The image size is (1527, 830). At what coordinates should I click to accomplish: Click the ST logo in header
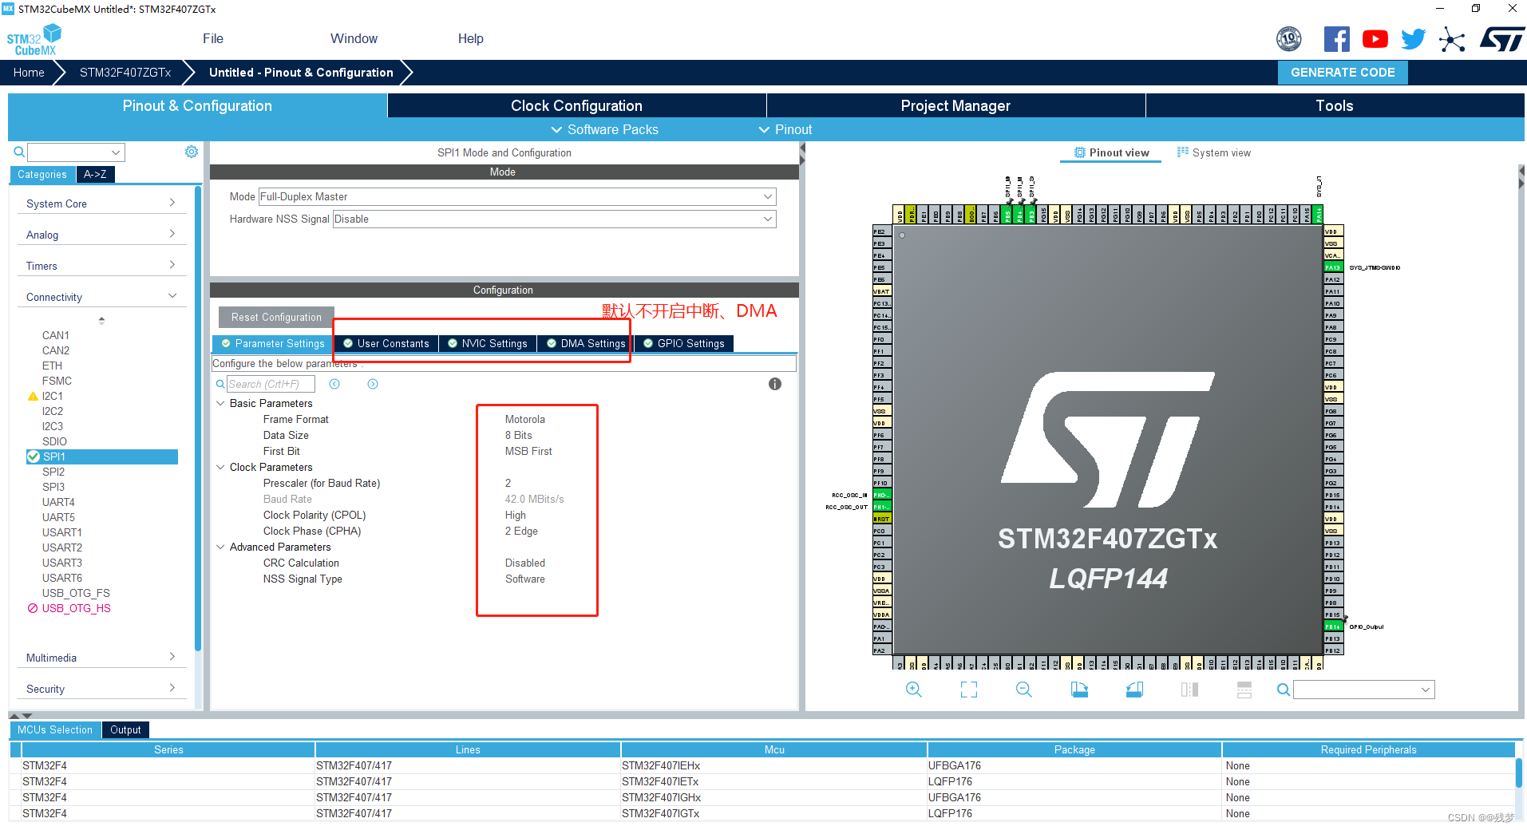coord(1501,39)
